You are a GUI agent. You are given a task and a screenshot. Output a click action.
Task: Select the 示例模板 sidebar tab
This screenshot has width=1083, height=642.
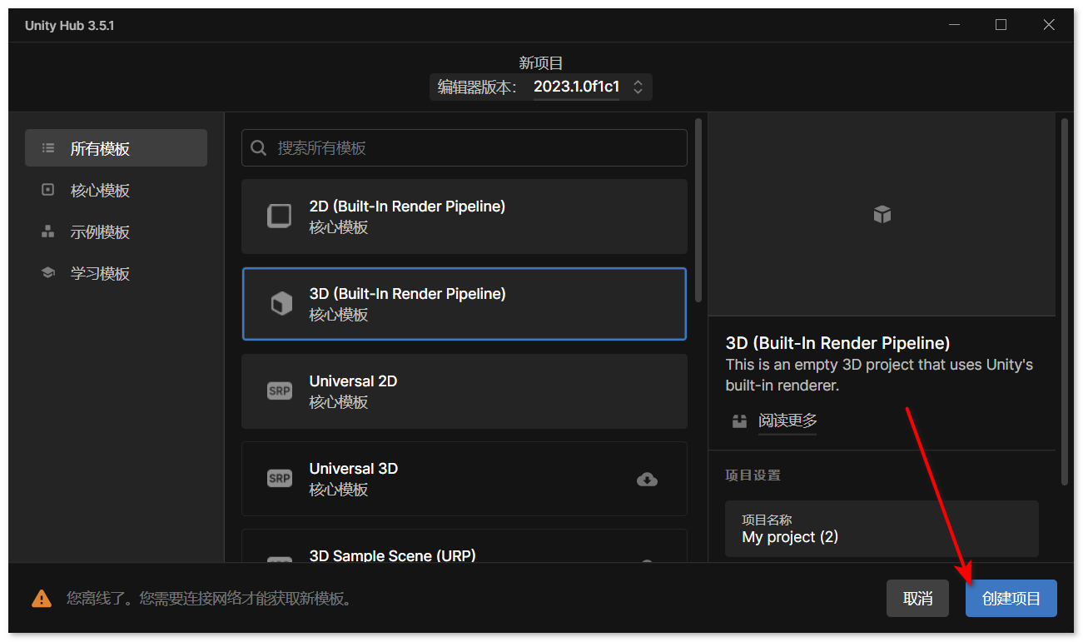[116, 231]
